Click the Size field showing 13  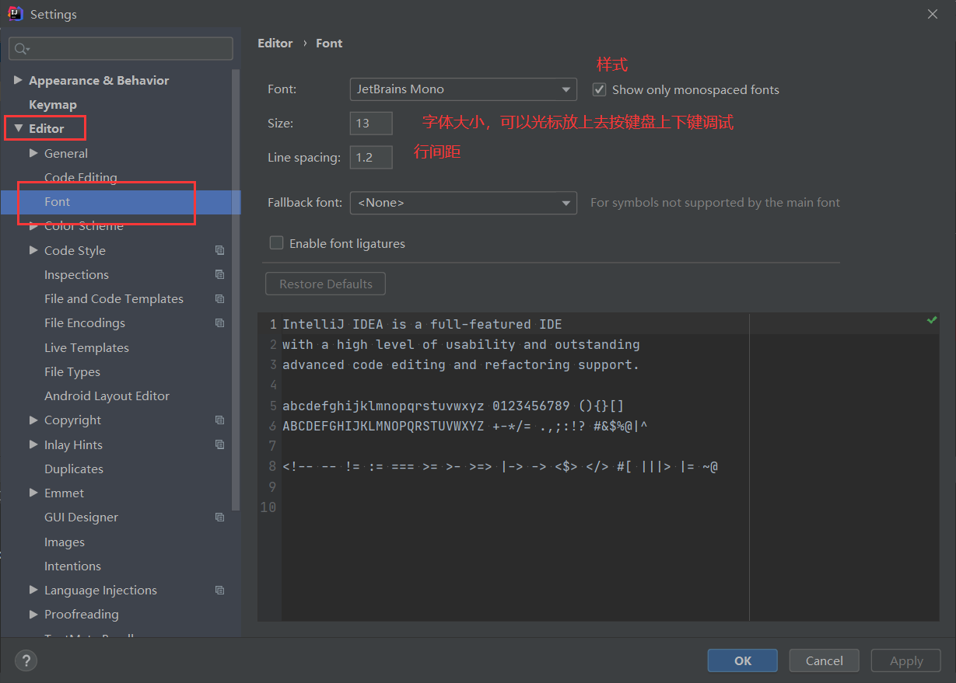(371, 123)
